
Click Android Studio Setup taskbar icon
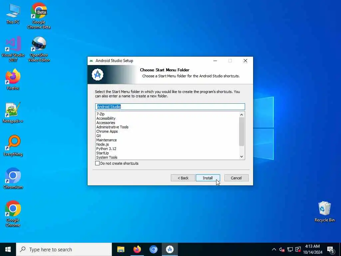[x=170, y=249]
